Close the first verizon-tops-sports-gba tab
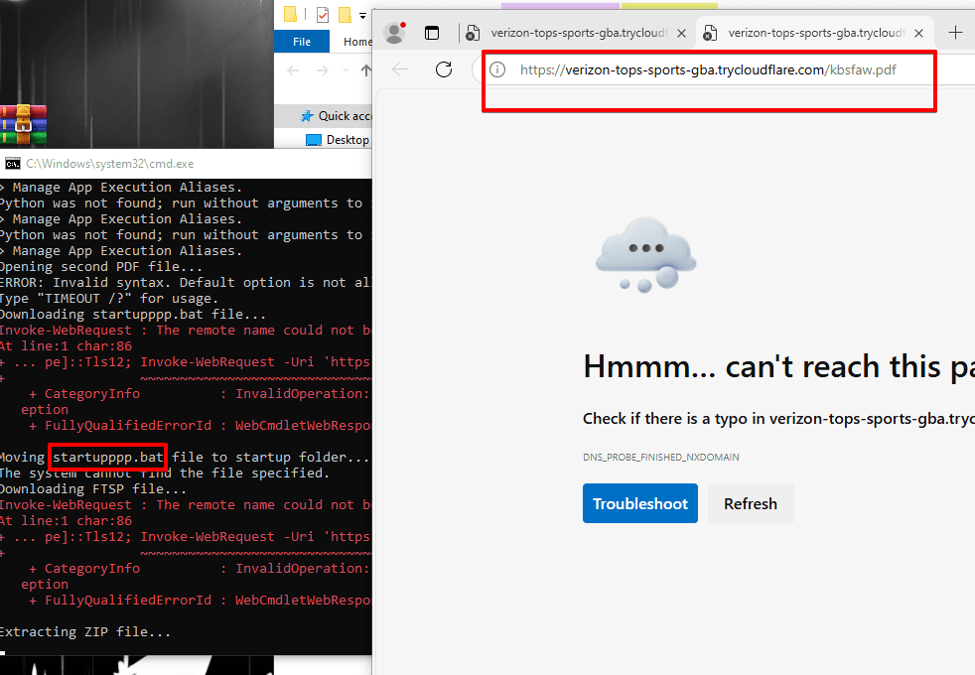Image resolution: width=975 pixels, height=675 pixels. [682, 33]
